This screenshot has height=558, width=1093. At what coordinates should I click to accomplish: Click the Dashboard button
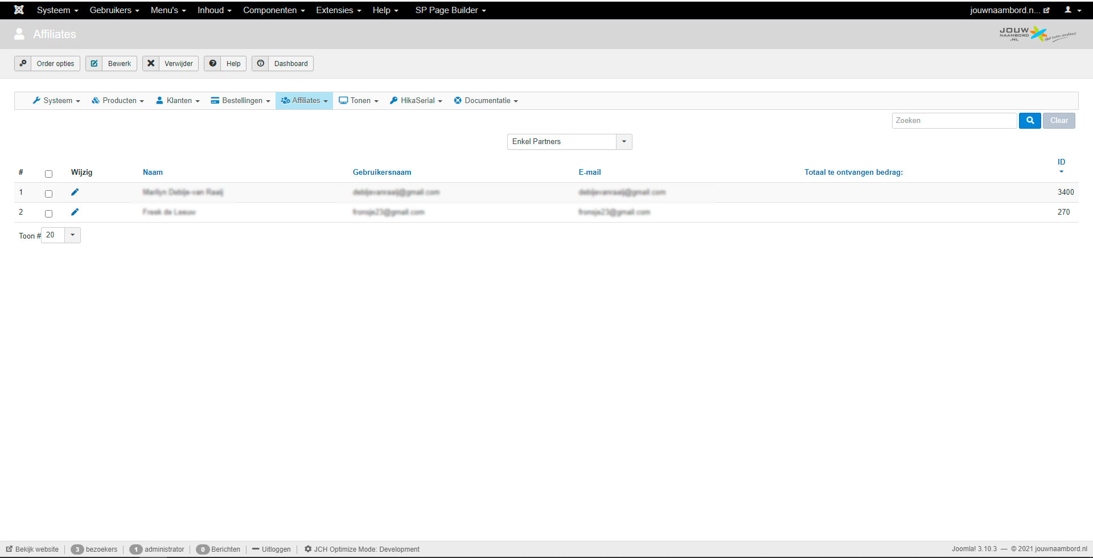282,63
